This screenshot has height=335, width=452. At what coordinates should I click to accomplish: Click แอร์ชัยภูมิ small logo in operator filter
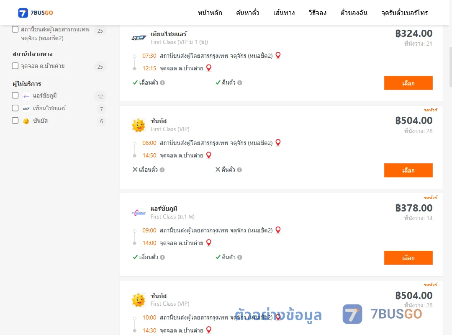[26, 96]
